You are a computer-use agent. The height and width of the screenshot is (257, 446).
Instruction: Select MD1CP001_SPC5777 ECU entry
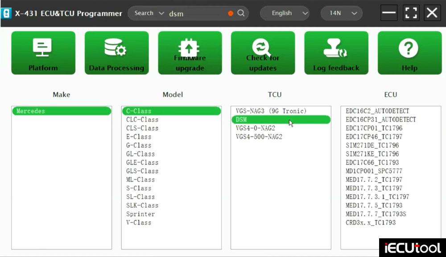[374, 171]
